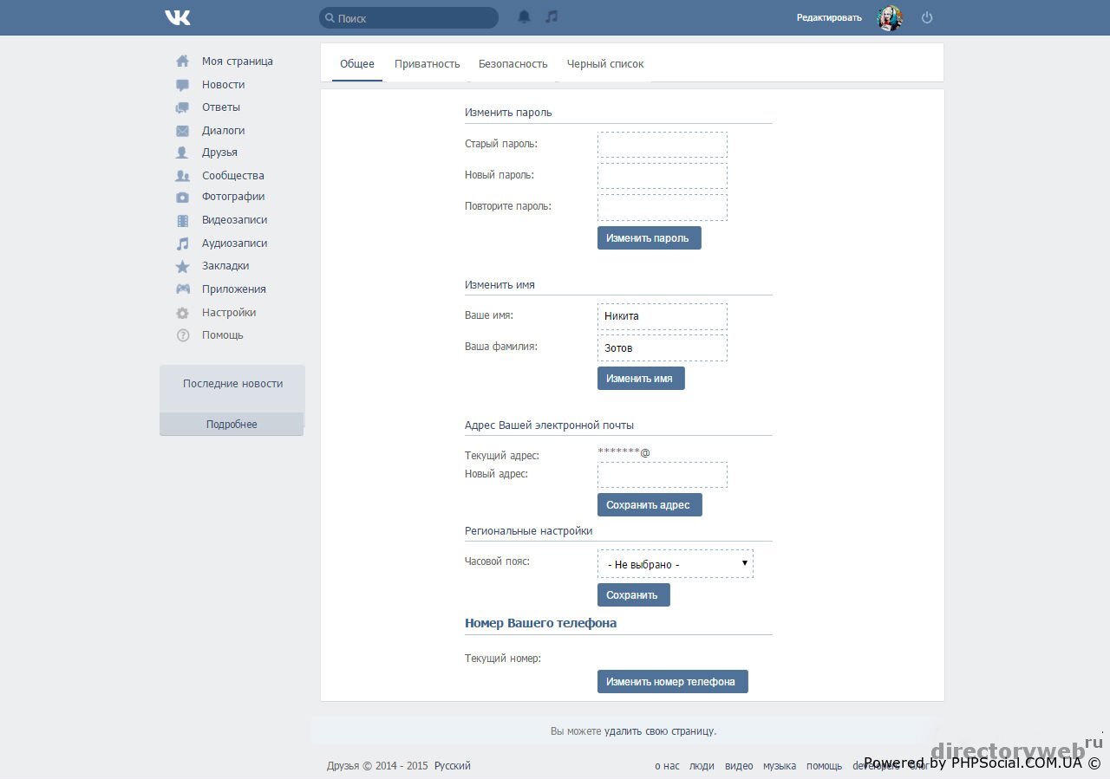The width and height of the screenshot is (1110, 779).
Task: Click the star icon for Закладки
Action: pyautogui.click(x=182, y=267)
